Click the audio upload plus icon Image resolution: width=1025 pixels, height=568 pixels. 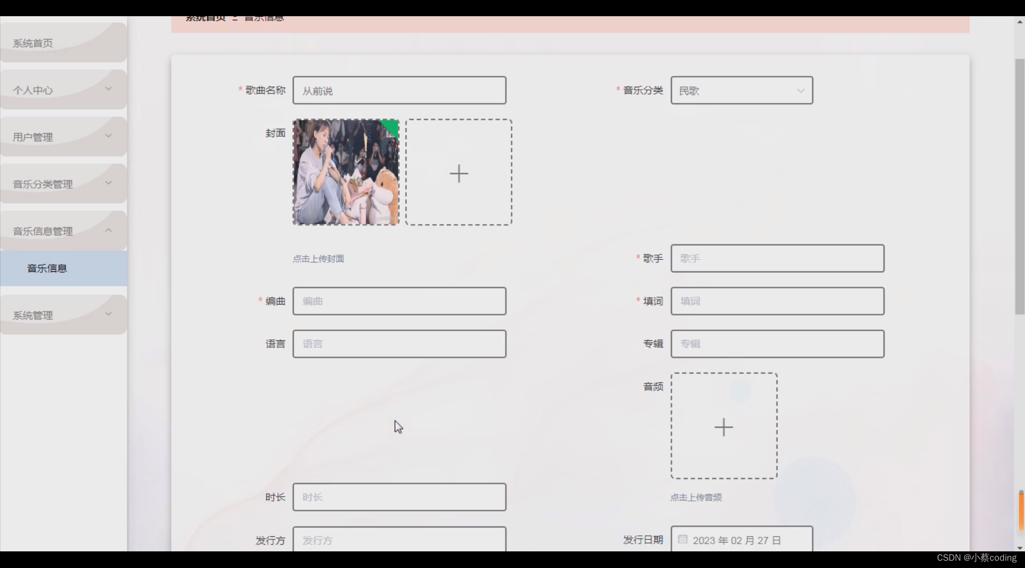click(x=724, y=427)
